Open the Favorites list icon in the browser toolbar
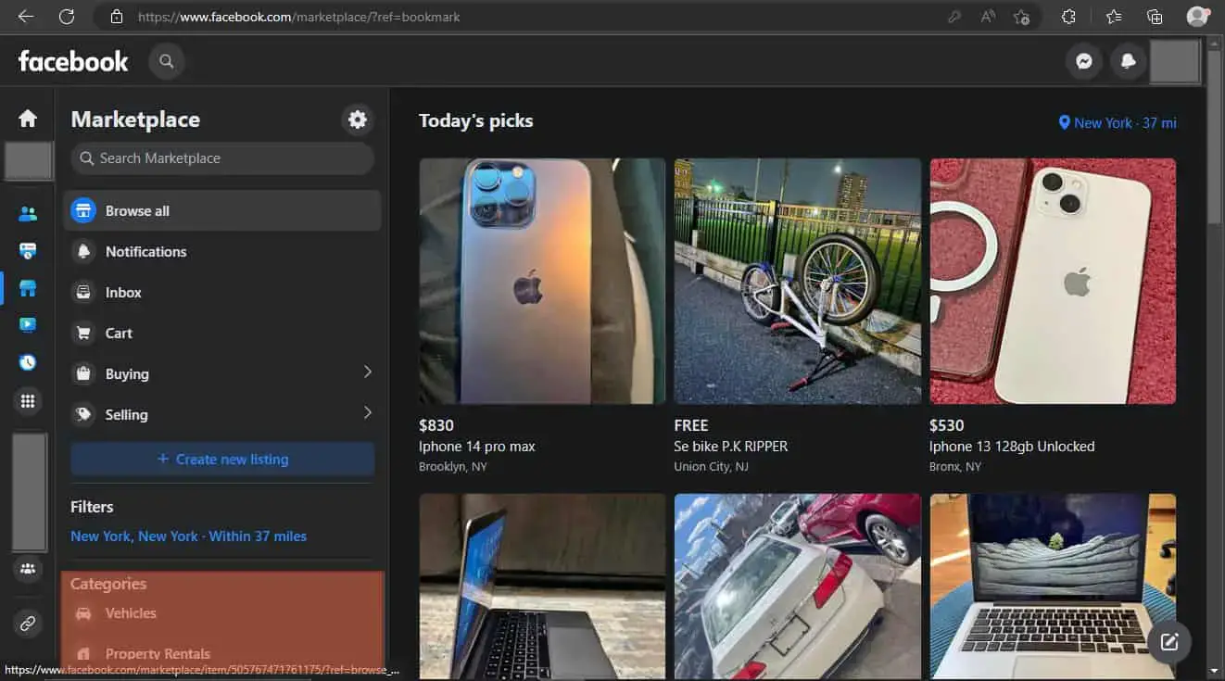The image size is (1225, 681). 1114,17
